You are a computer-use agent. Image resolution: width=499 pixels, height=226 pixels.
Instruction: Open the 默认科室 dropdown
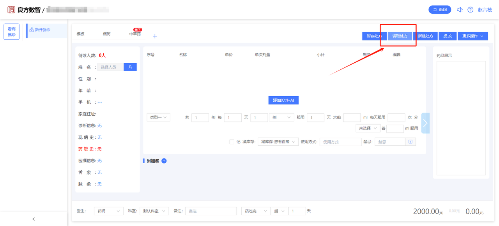[x=154, y=211]
